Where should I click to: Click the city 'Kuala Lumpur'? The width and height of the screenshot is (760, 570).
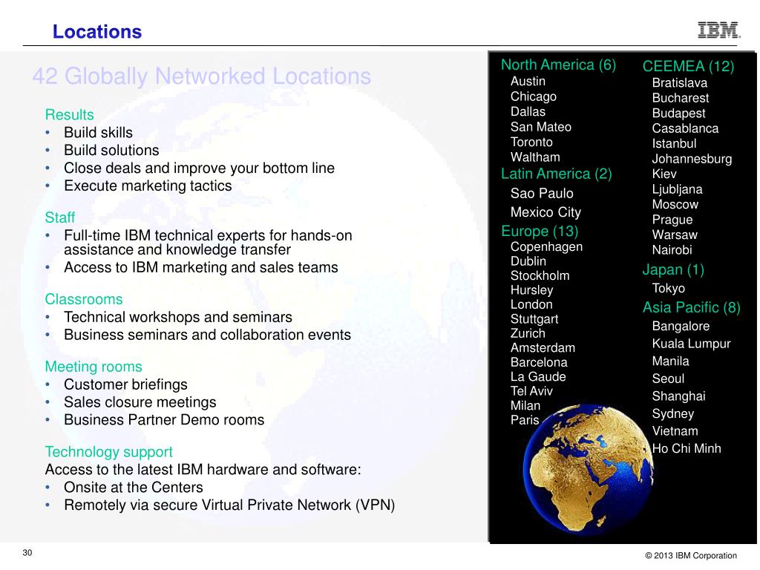pyautogui.click(x=691, y=344)
